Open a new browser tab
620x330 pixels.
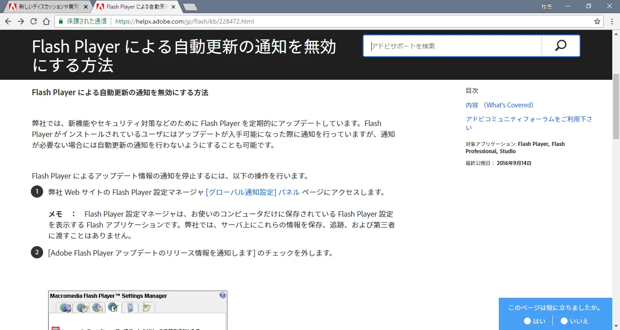(x=190, y=7)
